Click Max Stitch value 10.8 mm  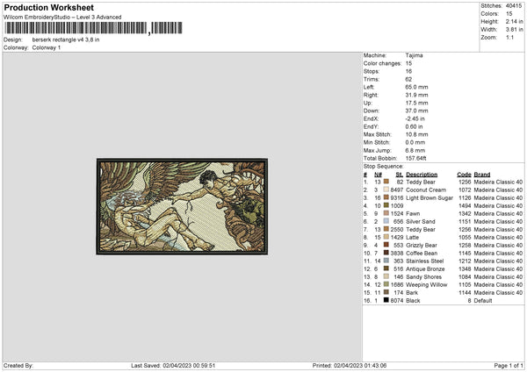(x=416, y=134)
